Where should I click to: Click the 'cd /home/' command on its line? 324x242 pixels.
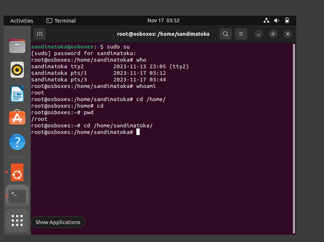point(151,99)
